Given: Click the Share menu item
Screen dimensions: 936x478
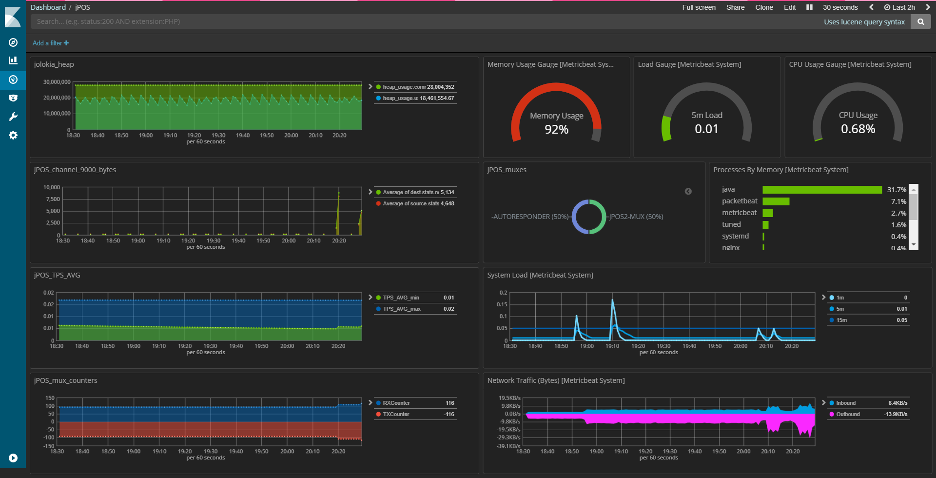Looking at the screenshot, I should click(x=735, y=7).
